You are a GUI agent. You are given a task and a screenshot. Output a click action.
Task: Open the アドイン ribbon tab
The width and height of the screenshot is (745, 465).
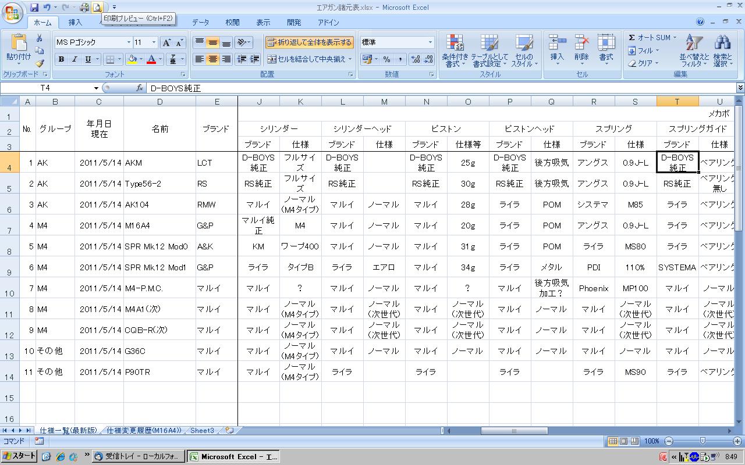point(328,23)
